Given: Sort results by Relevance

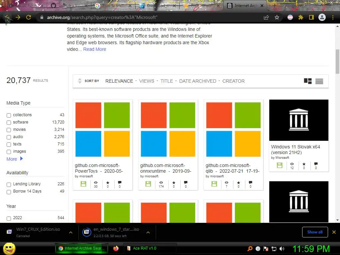Looking at the screenshot, I should click(x=119, y=81).
